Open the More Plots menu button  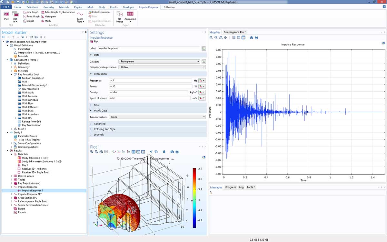[x=80, y=17]
